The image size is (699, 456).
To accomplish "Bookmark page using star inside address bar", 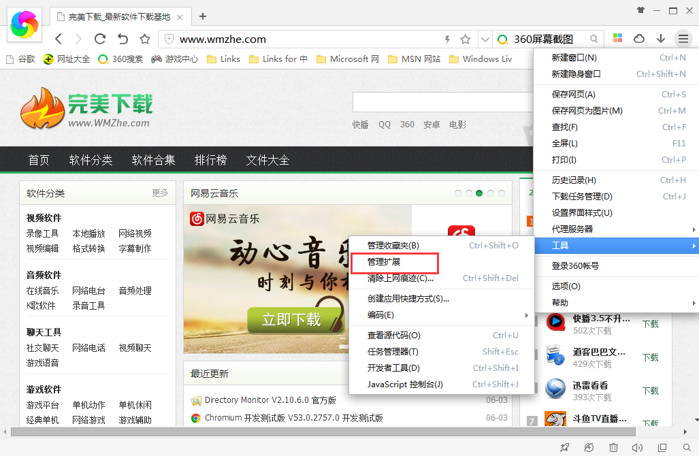I will pyautogui.click(x=466, y=39).
